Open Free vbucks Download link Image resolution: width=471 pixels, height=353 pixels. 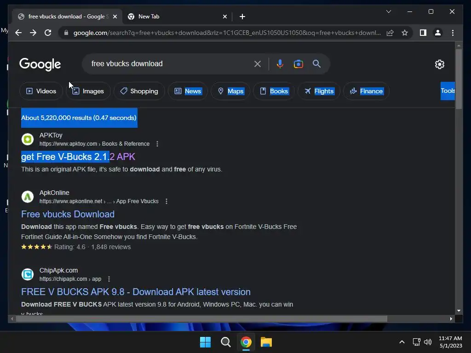(x=68, y=214)
